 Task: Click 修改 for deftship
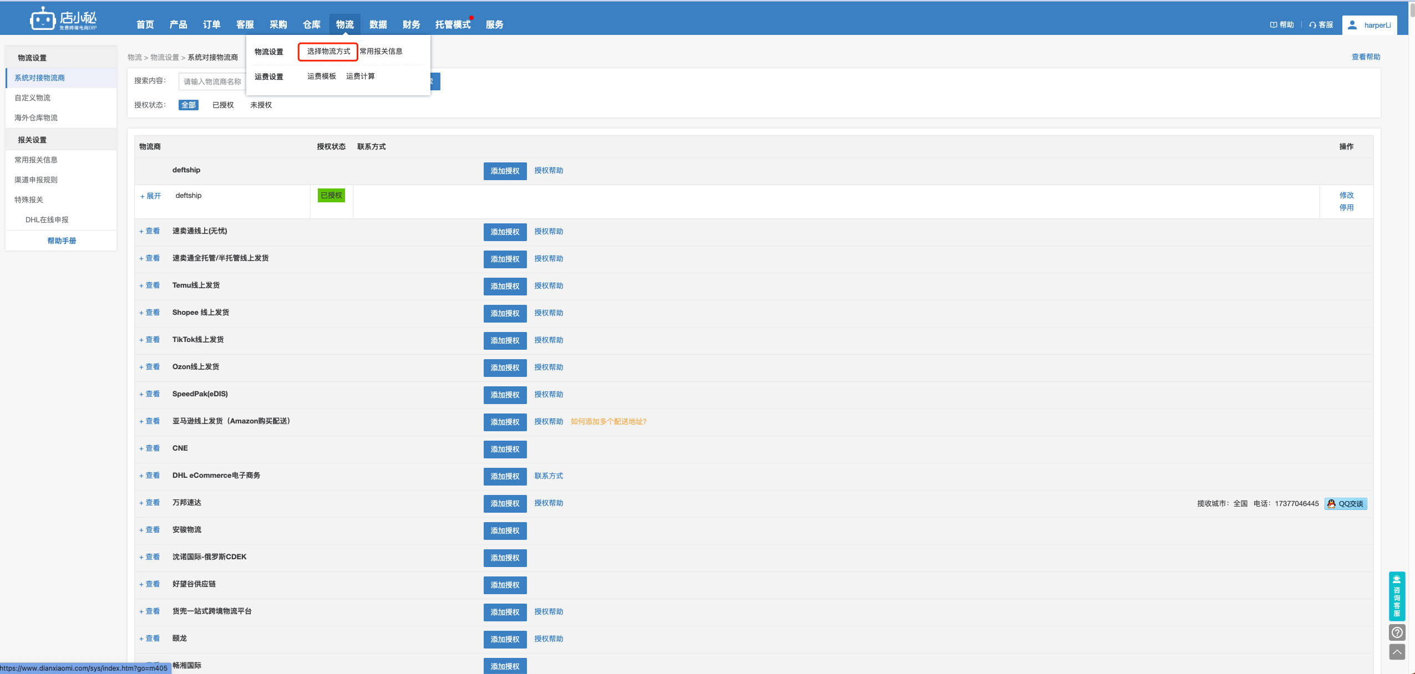pyautogui.click(x=1346, y=196)
